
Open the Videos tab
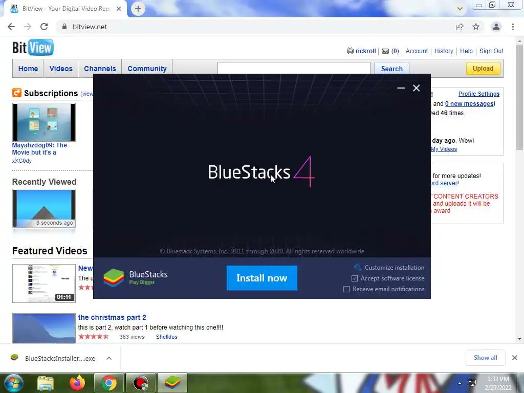(61, 69)
